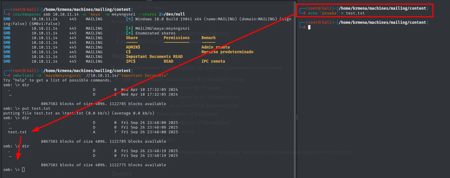
Task: Select the '(name:MAILING)' text
Action: click(220, 19)
